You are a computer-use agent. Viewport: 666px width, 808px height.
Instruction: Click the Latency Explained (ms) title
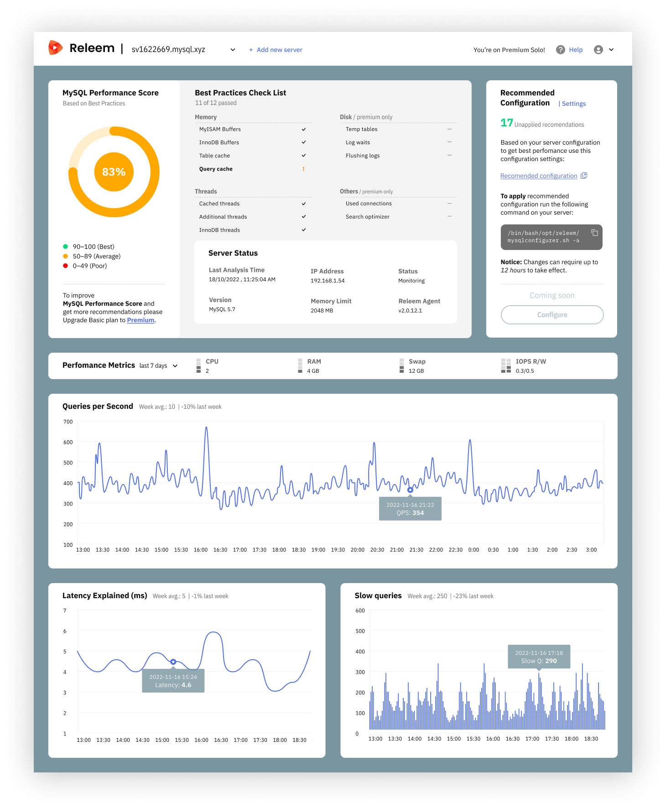pyautogui.click(x=105, y=596)
